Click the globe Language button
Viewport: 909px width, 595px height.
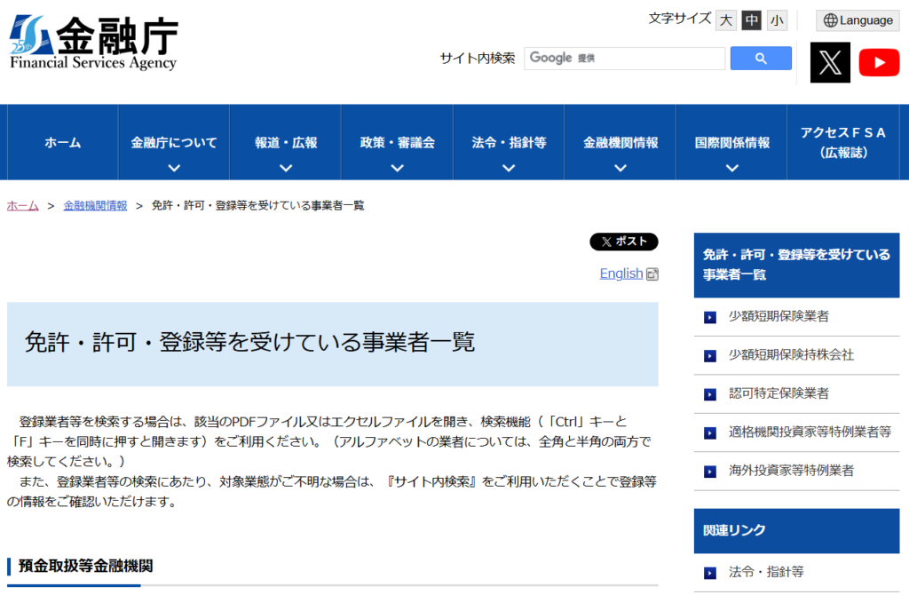tap(858, 20)
